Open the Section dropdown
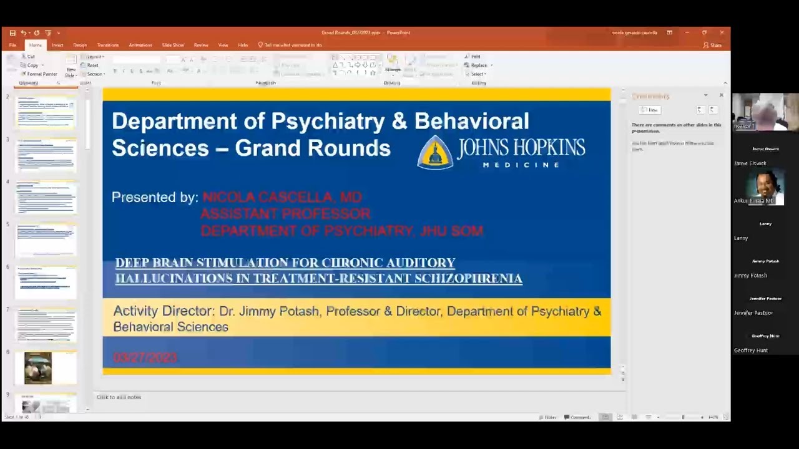Image resolution: width=799 pixels, height=449 pixels. [93, 74]
